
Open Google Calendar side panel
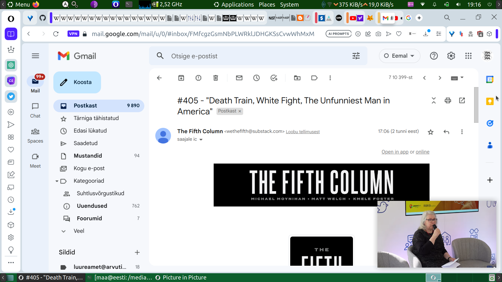(490, 80)
